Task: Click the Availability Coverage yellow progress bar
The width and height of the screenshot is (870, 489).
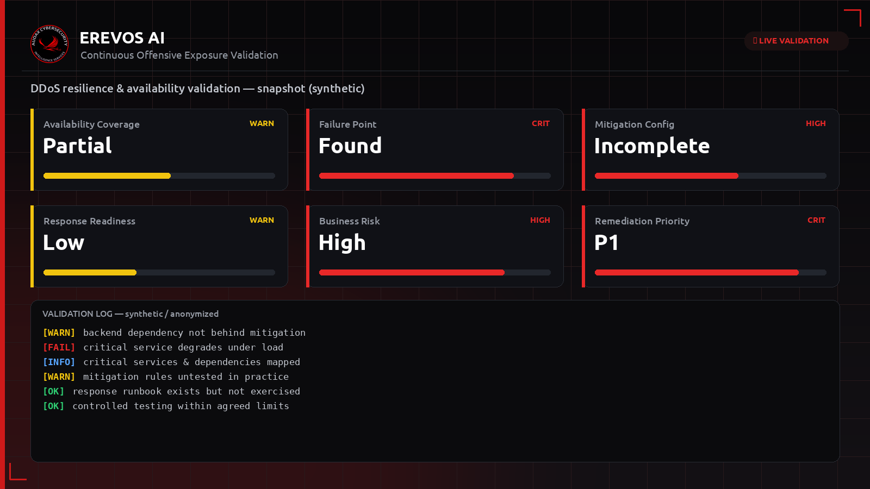Action: [x=159, y=175]
